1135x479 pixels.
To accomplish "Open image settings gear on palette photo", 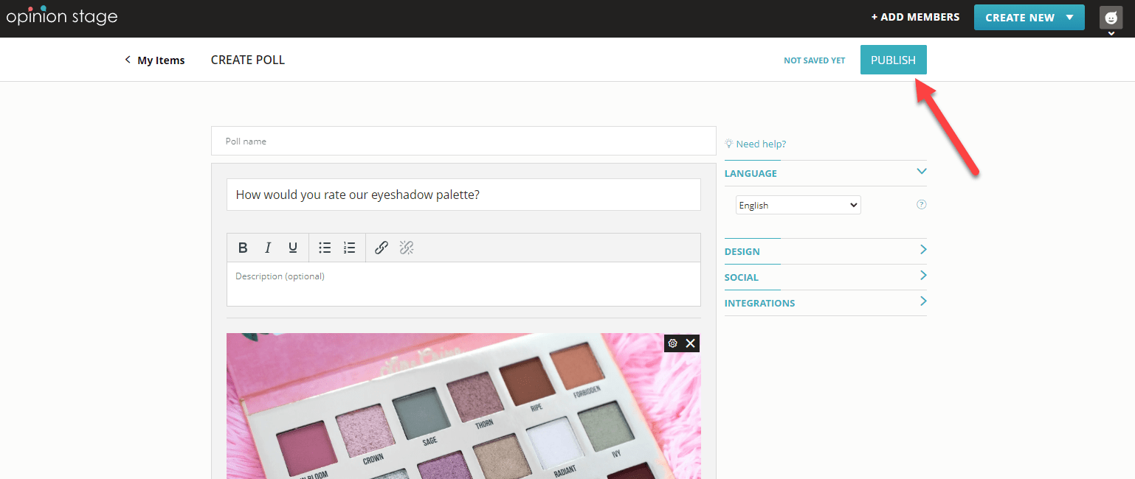I will [672, 343].
